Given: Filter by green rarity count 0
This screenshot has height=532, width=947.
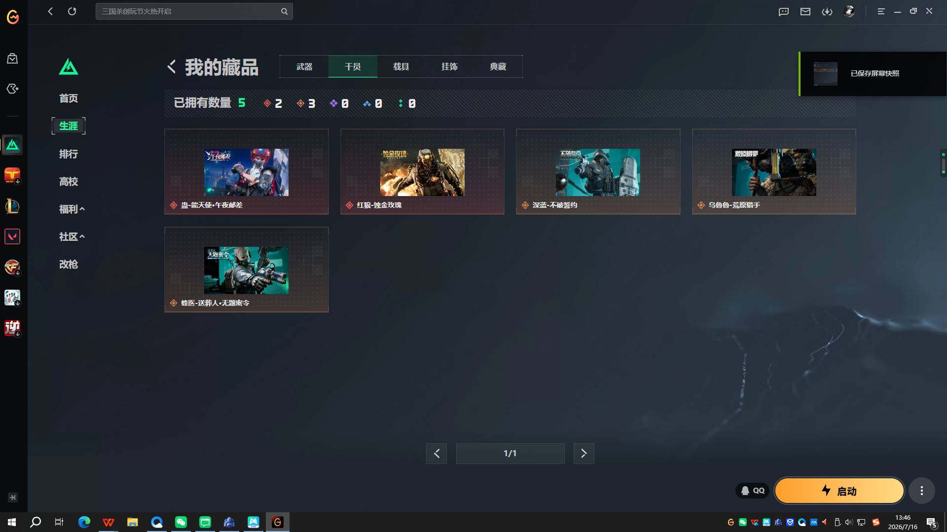Looking at the screenshot, I should coord(407,103).
